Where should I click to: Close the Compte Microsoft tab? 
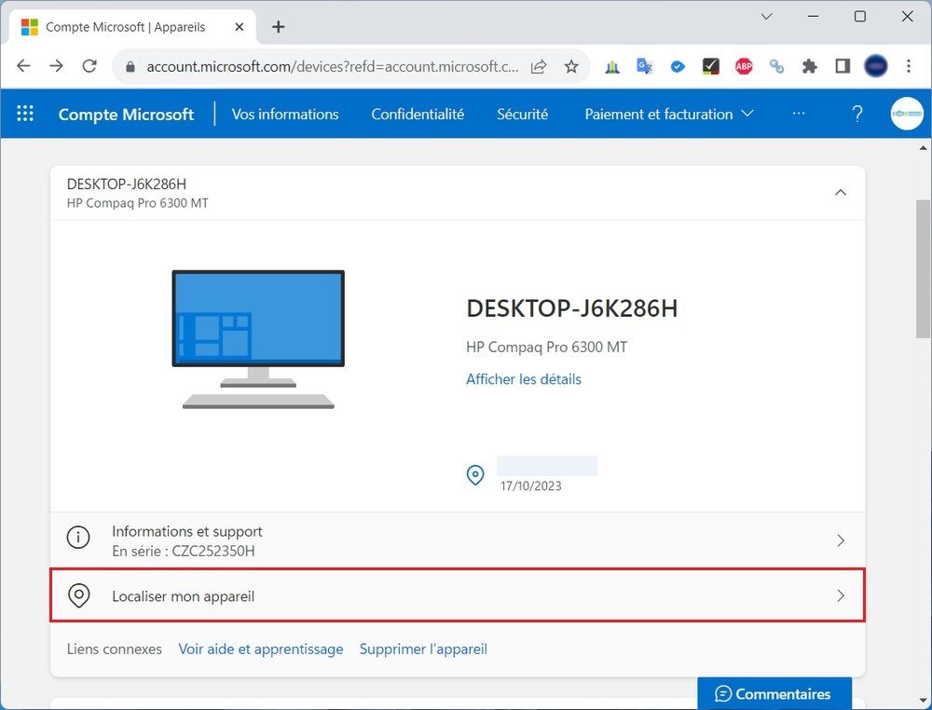[x=239, y=27]
